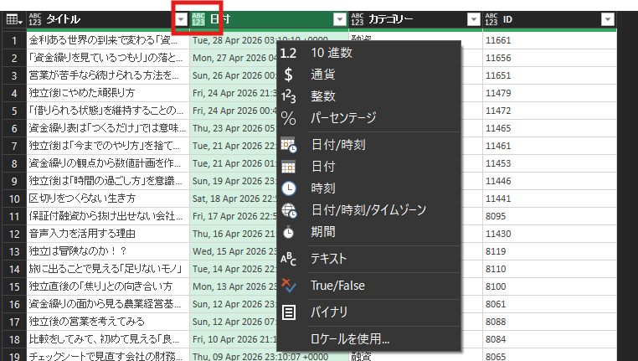This screenshot has width=638, height=361.
Task: Click the clock icon beside 時刻
Action: pyautogui.click(x=288, y=188)
